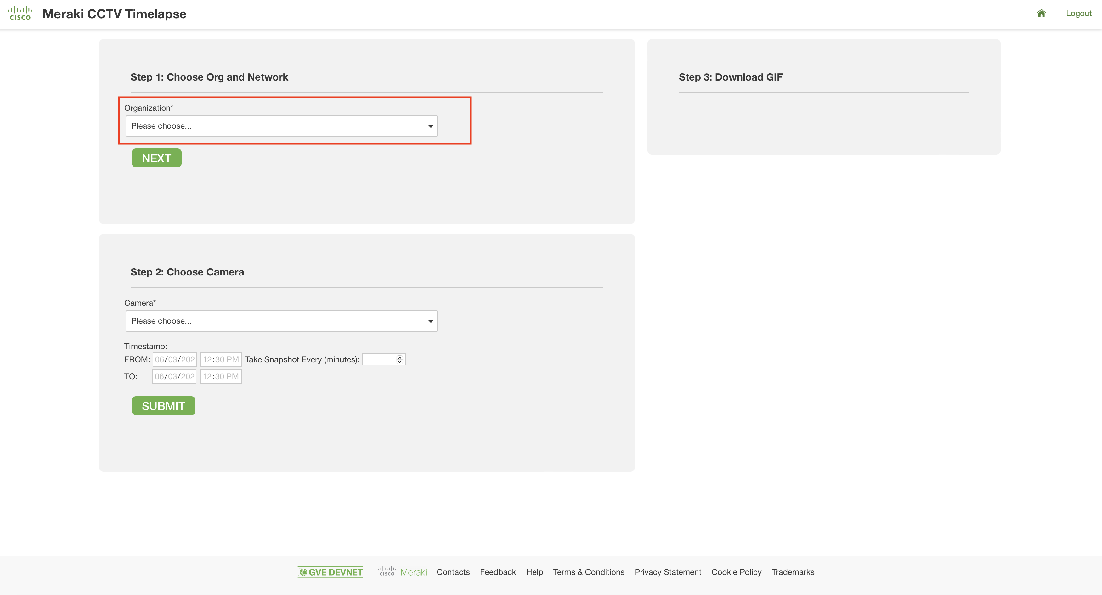
Task: Open the Terms & Conditions link
Action: (x=588, y=572)
